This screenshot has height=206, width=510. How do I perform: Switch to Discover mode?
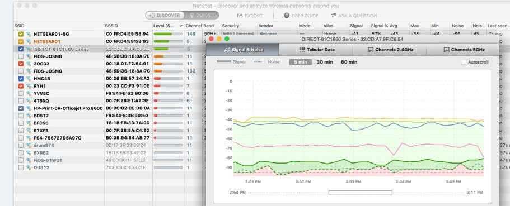pos(165,15)
